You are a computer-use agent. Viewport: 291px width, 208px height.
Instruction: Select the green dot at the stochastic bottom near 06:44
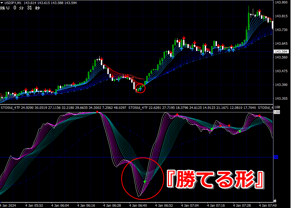pos(145,182)
